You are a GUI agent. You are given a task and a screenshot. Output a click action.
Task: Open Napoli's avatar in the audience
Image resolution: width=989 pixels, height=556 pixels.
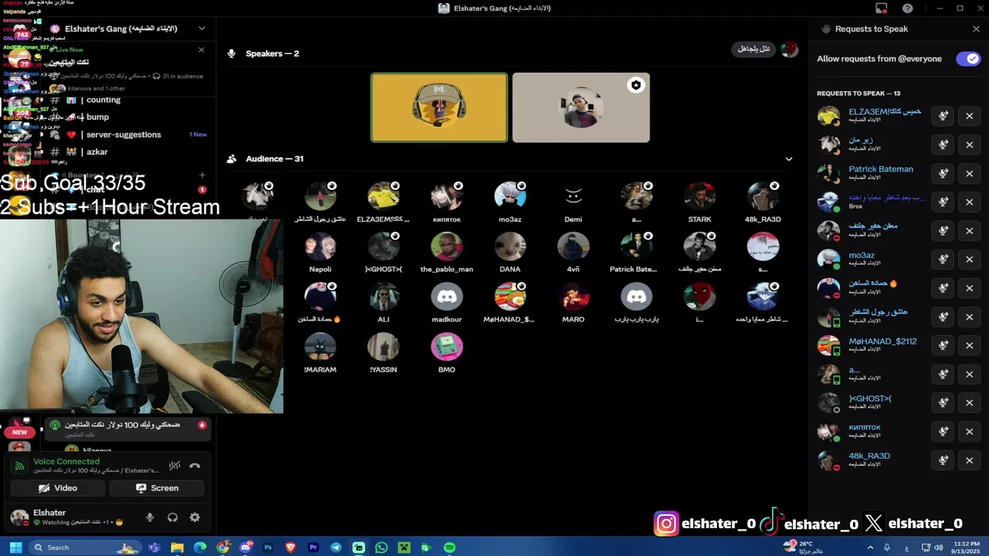[x=320, y=246]
